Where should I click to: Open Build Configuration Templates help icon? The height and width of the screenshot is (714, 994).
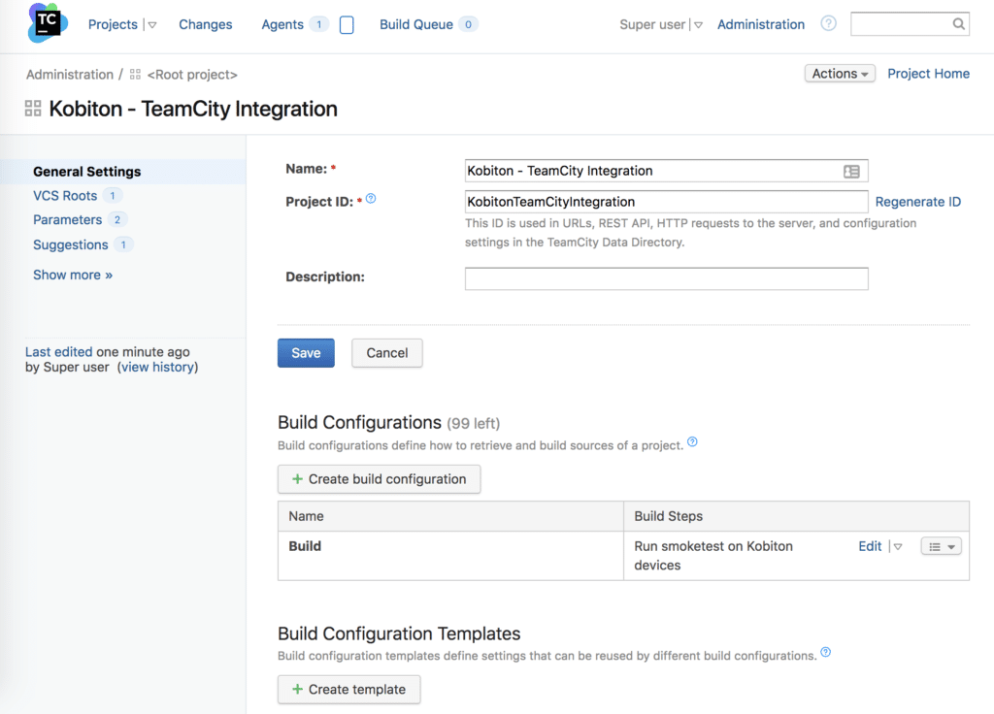(825, 652)
